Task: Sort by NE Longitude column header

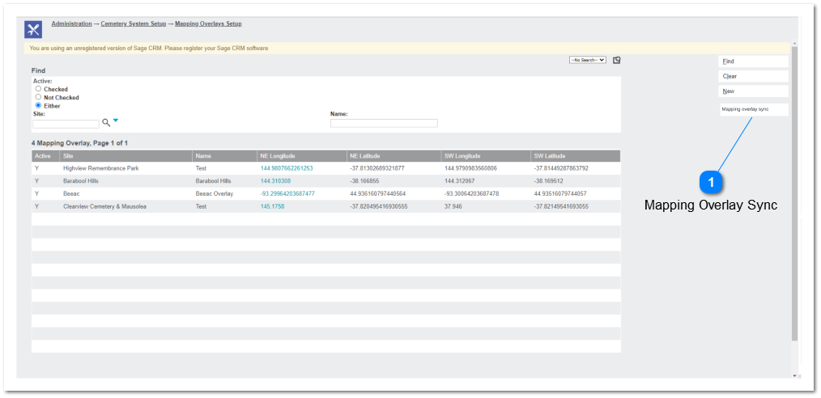Action: (x=278, y=156)
